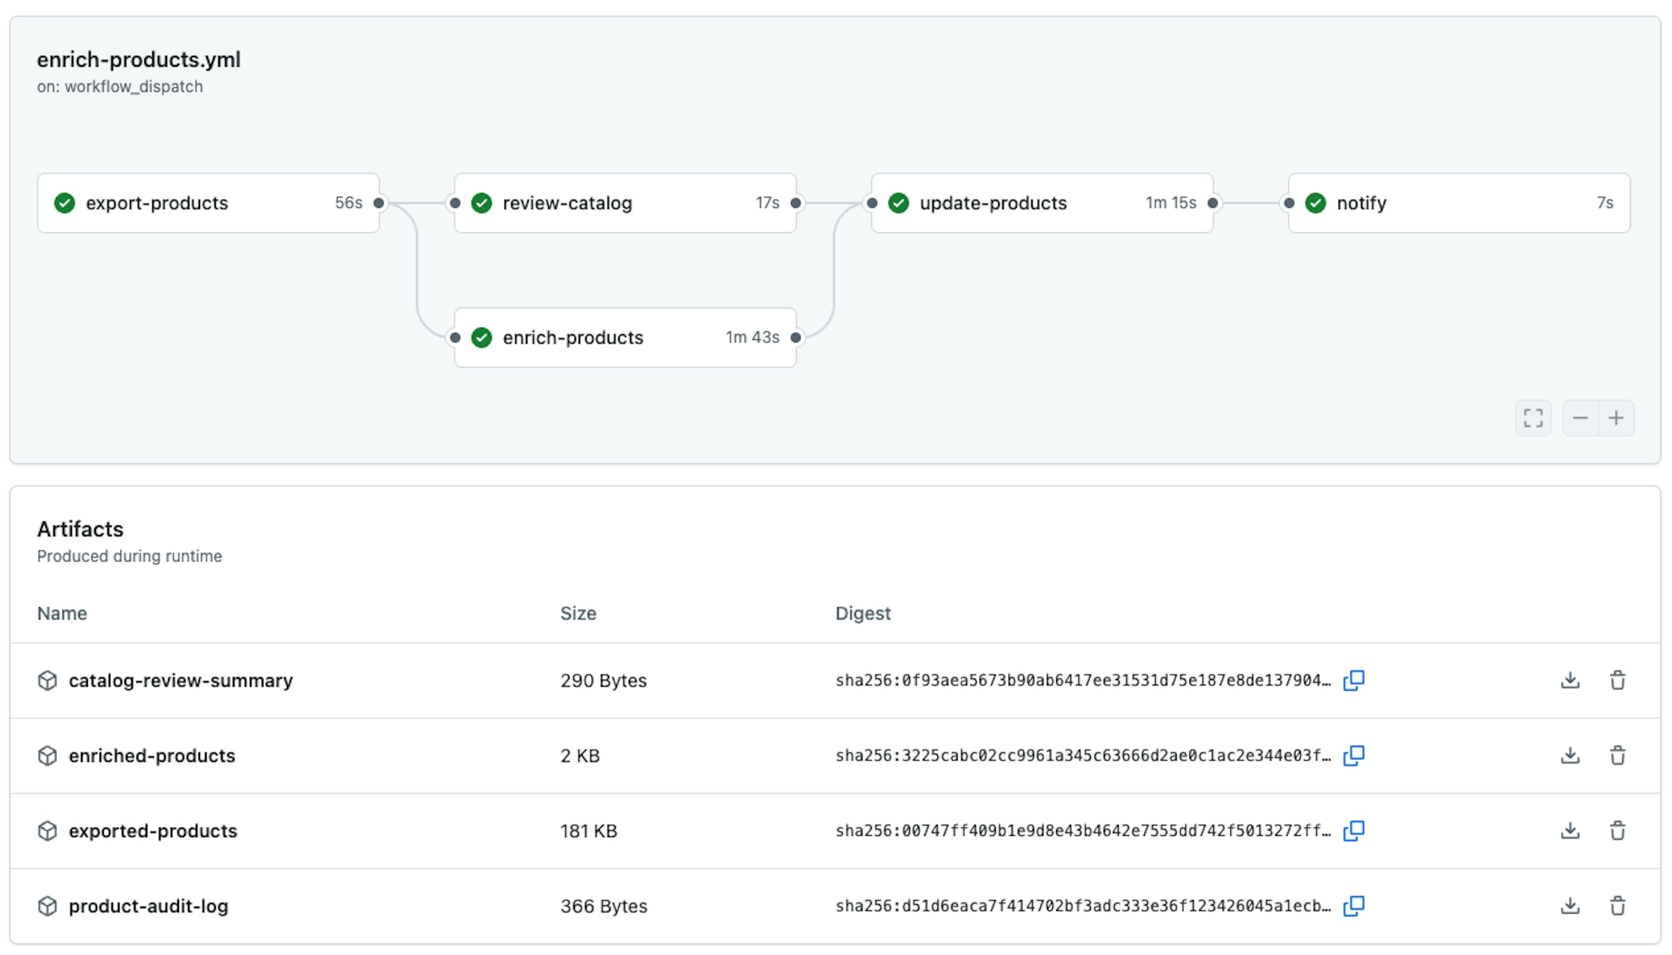1672x955 pixels.
Task: Open the export-products job
Action: 157,203
